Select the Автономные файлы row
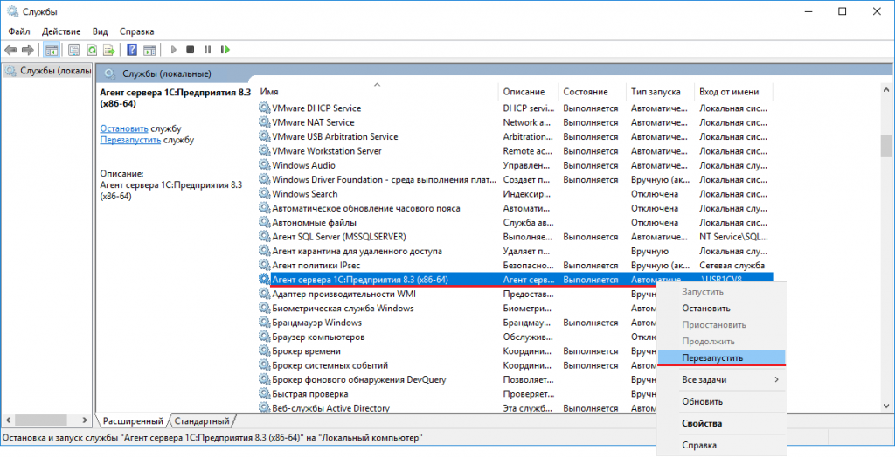 click(x=516, y=223)
